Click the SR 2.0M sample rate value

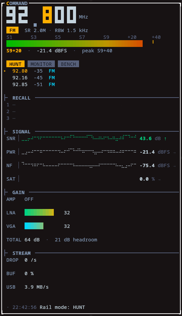click(35, 30)
